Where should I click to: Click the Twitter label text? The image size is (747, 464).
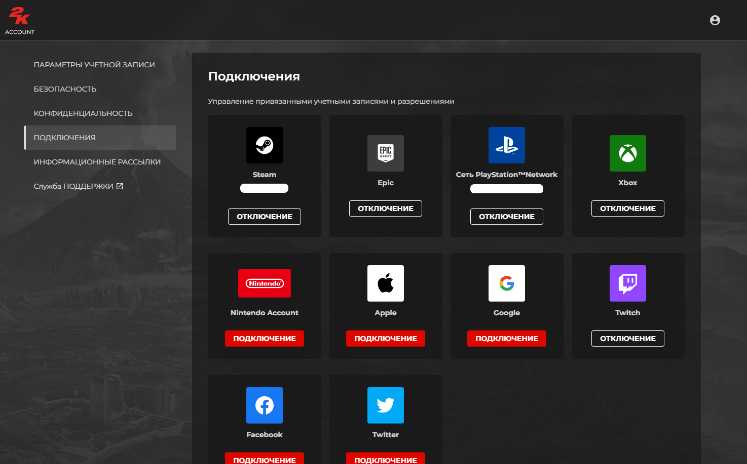(x=386, y=435)
